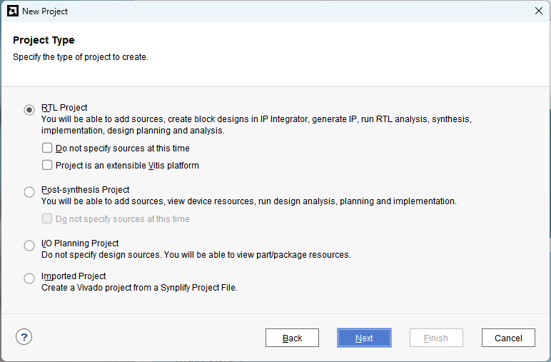Click the disabled Finish button
Viewport: 551px width, 362px height.
pos(436,338)
